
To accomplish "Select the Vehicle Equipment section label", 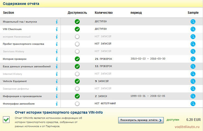I will click(x=15, y=81).
